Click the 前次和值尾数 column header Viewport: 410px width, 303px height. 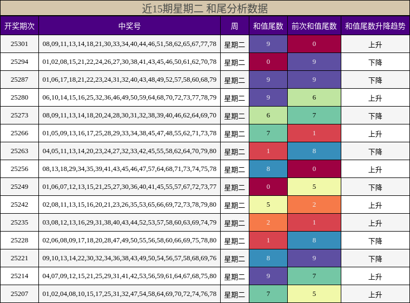[314, 26]
